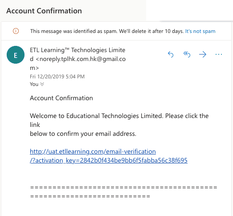Open the sender's teal E avatar

pos(16,55)
